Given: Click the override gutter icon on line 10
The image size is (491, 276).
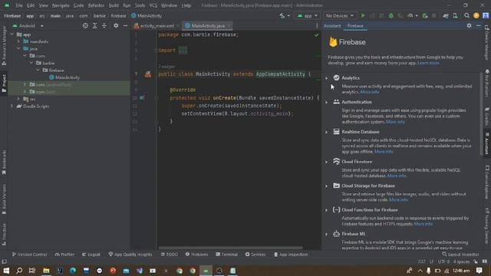Looking at the screenshot, I should [x=142, y=97].
